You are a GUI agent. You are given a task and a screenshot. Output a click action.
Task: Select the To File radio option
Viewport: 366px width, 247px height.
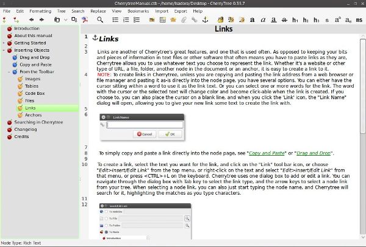pos(106,218)
